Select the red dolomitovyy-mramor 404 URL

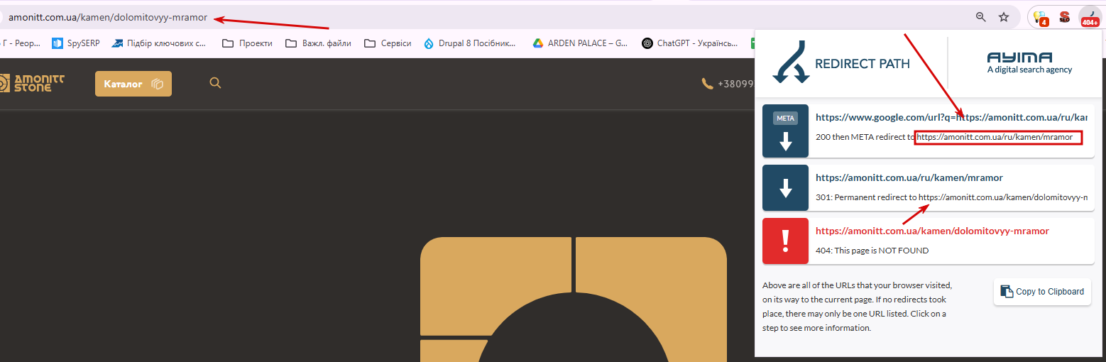(932, 231)
